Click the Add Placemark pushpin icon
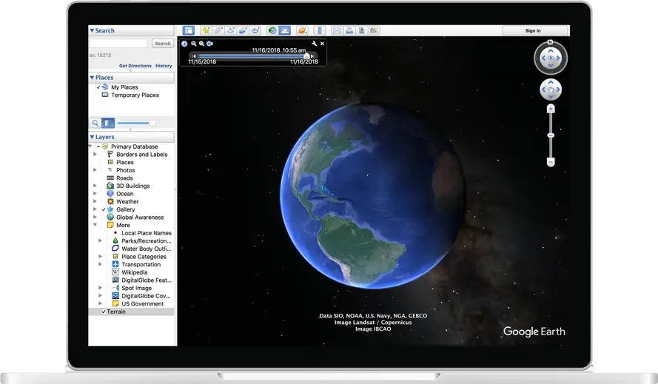This screenshot has height=384, width=658. pyautogui.click(x=206, y=31)
